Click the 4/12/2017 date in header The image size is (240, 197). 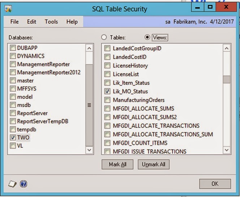(x=222, y=22)
